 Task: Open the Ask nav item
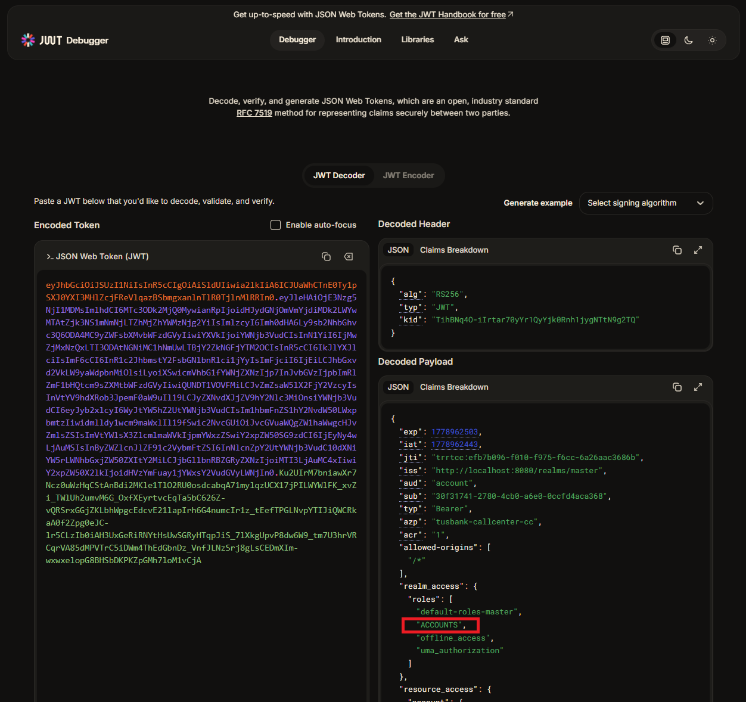click(x=461, y=40)
